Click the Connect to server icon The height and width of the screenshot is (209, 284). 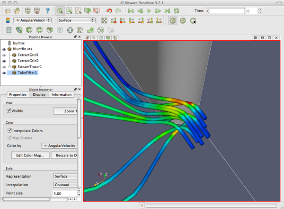pos(27,11)
